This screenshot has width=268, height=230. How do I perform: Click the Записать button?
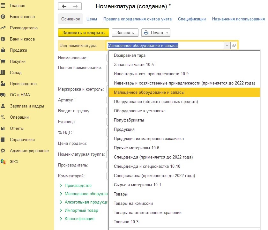[x=125, y=33]
